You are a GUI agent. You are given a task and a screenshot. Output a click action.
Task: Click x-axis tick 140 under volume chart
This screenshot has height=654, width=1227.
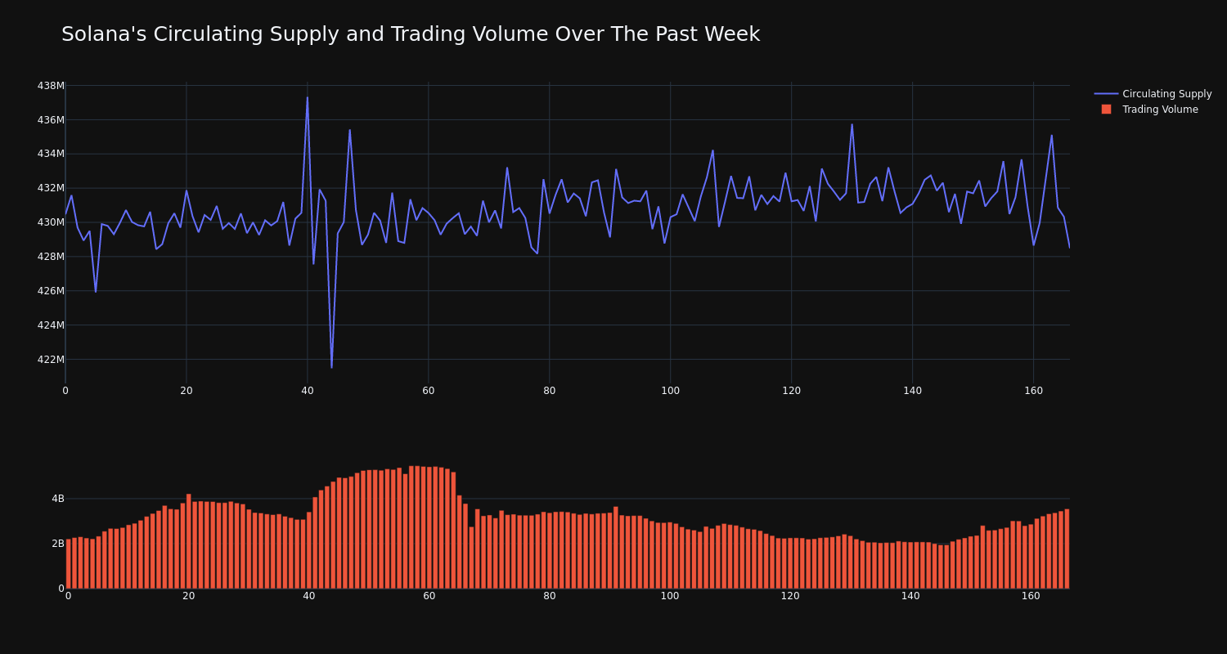910,596
